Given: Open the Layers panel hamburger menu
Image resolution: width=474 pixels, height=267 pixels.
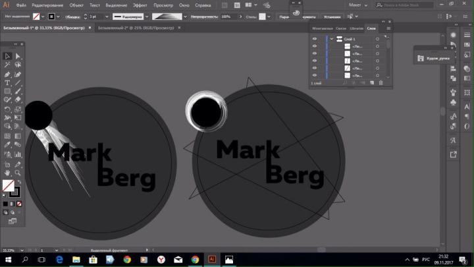Looking at the screenshot, I should (x=388, y=28).
